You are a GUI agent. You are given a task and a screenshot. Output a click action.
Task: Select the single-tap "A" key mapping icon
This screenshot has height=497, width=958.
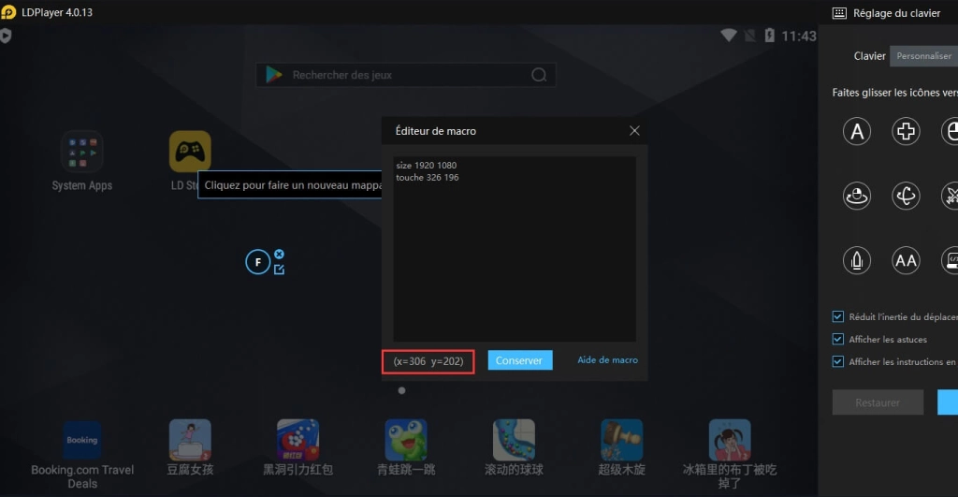coord(857,131)
